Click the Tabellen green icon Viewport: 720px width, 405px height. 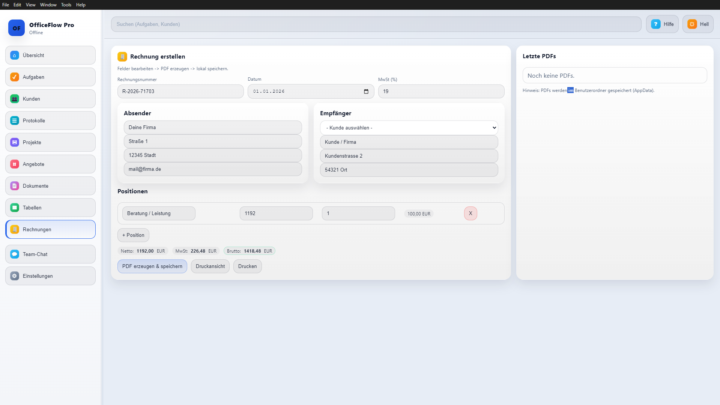point(15,208)
